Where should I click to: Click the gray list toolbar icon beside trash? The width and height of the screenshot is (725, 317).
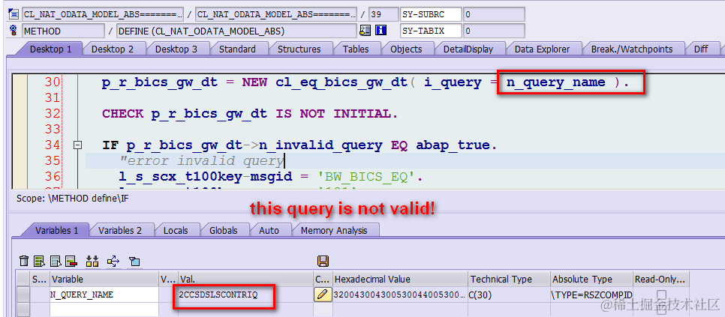pyautogui.click(x=56, y=261)
